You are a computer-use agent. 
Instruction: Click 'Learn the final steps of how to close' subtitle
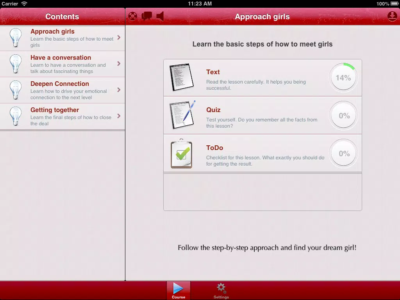click(x=71, y=120)
